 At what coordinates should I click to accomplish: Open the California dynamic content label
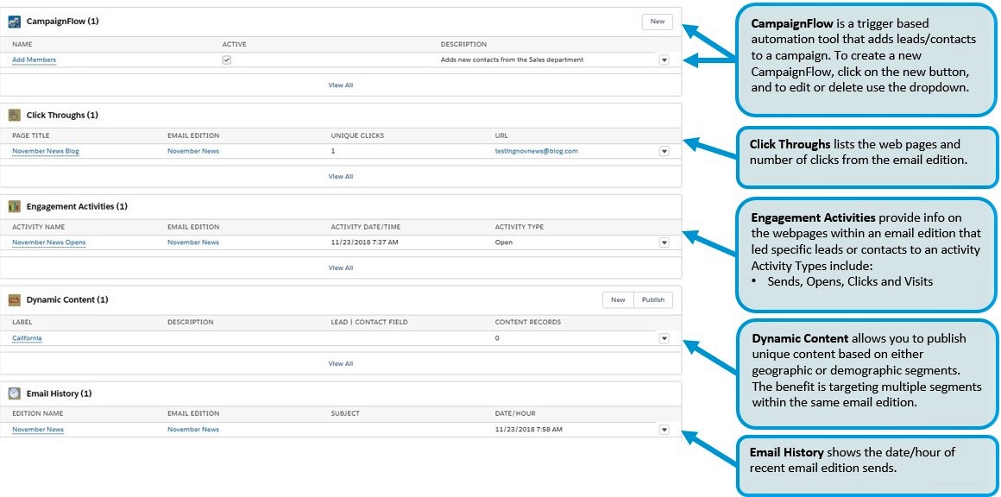coord(27,338)
